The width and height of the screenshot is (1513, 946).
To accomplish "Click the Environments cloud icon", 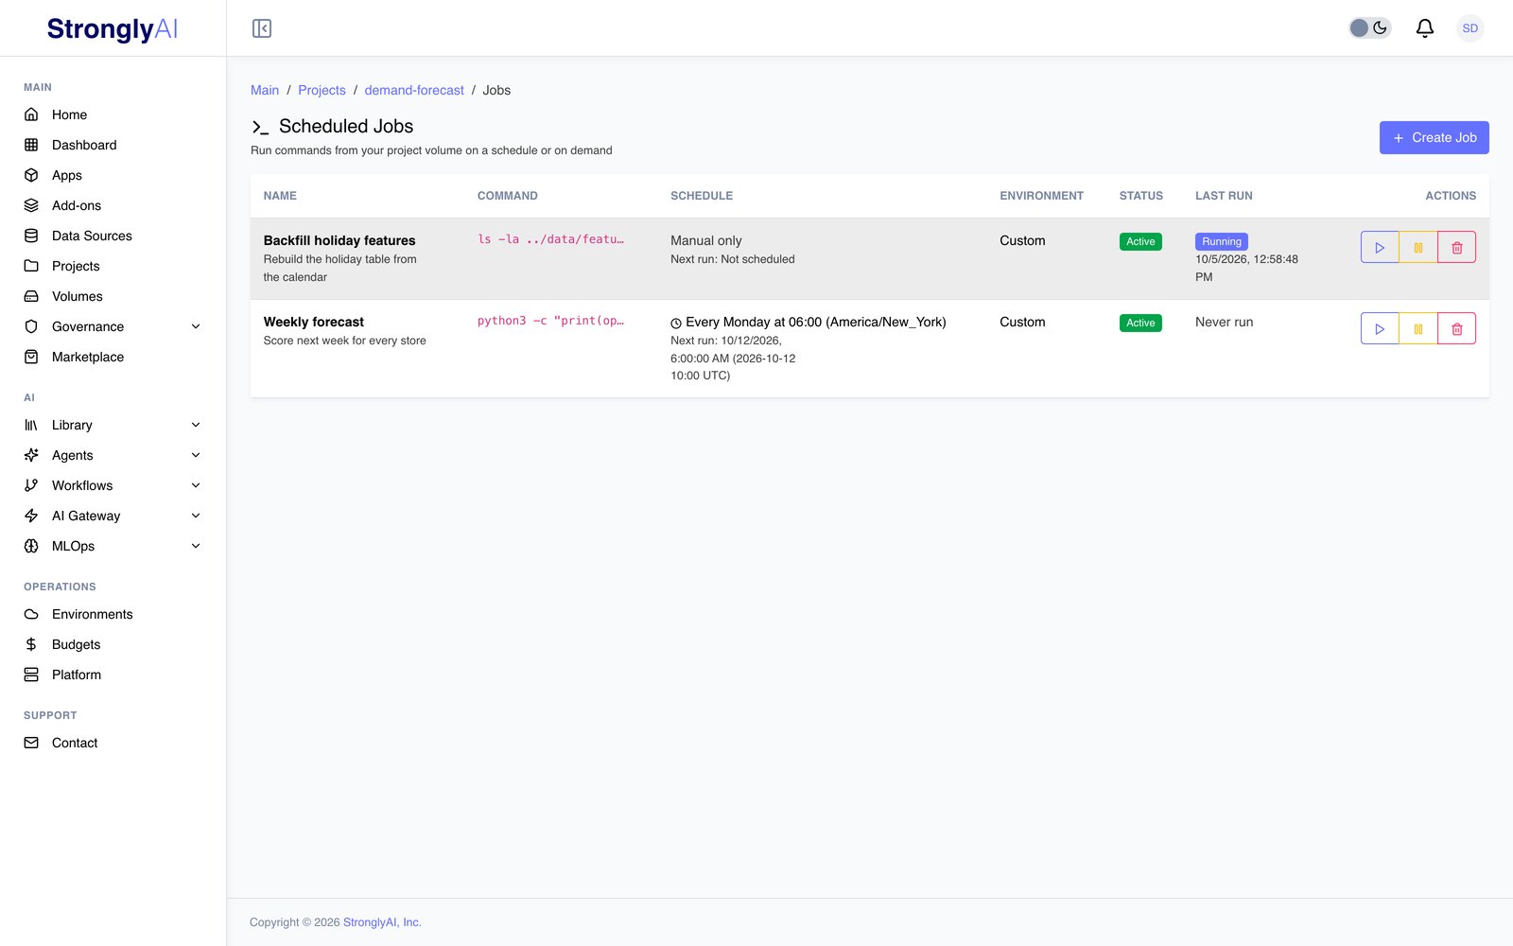I will click(x=31, y=614).
